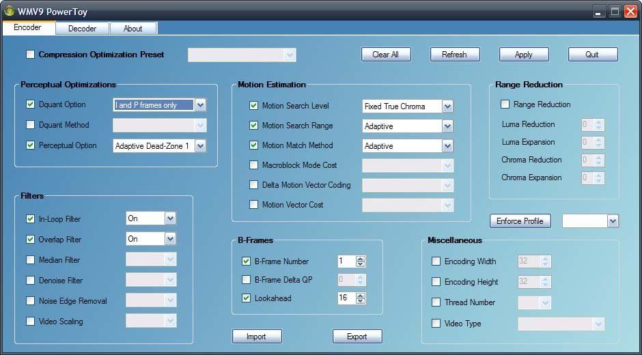
Task: Disable the Overlap Filter checkbox
Action: click(30, 240)
